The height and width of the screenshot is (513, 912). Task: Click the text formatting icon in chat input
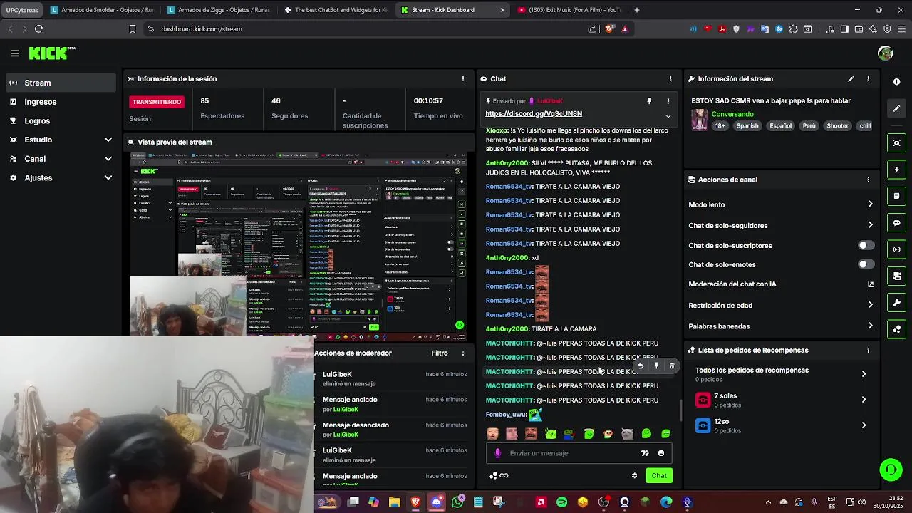(x=645, y=453)
